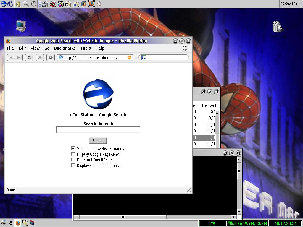Screen dimensions: 303x227
Task: Click scroll down arrow of terminal window
Action: click(x=239, y=212)
